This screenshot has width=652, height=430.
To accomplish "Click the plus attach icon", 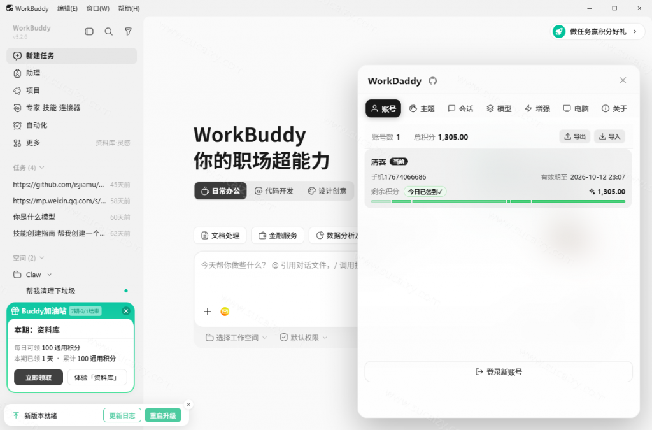I will tap(208, 312).
